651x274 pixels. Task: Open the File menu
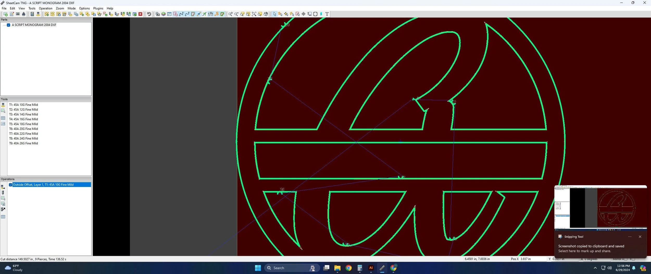point(4,8)
